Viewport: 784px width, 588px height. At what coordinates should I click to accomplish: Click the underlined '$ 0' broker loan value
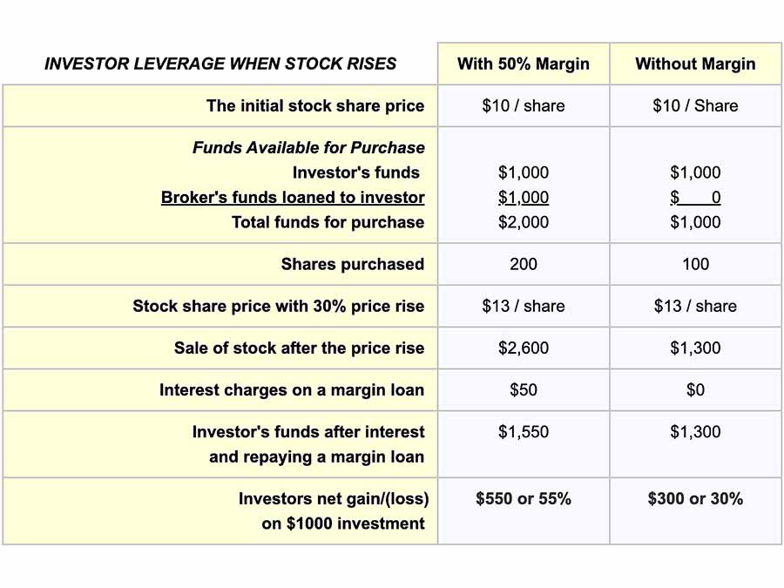tap(695, 197)
